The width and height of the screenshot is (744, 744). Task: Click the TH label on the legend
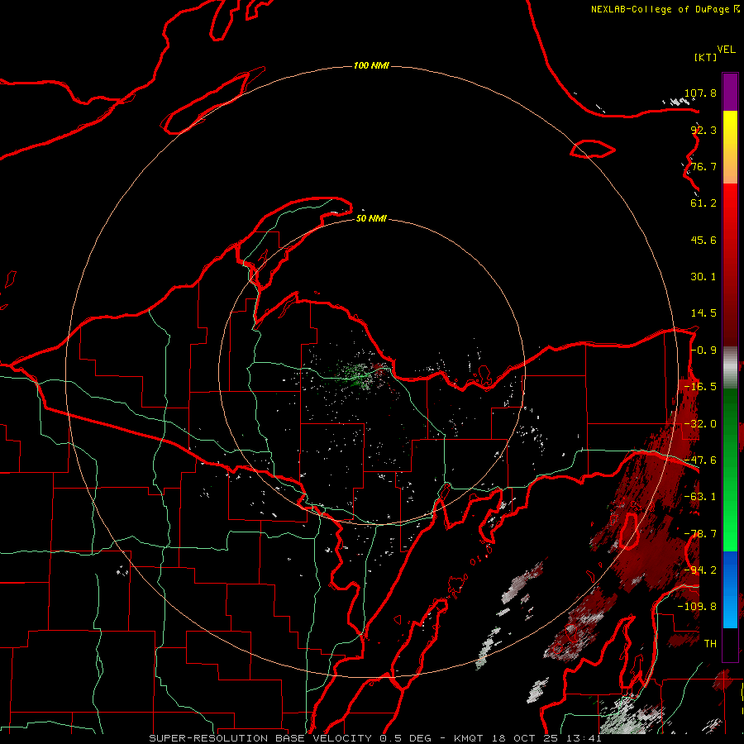pyautogui.click(x=710, y=644)
